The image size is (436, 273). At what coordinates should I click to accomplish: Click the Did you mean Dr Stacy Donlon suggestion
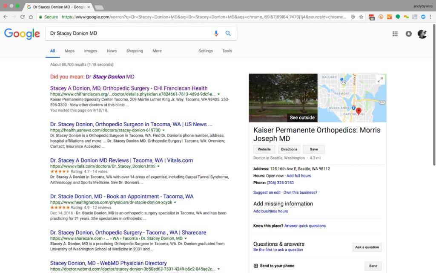110,77
